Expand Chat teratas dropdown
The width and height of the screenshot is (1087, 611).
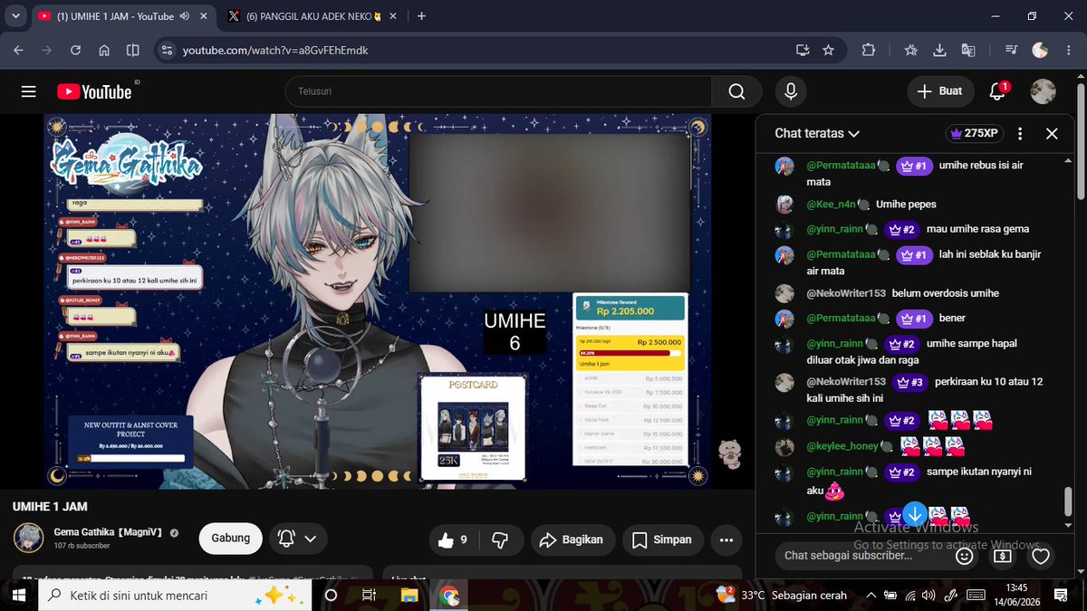[x=817, y=133]
